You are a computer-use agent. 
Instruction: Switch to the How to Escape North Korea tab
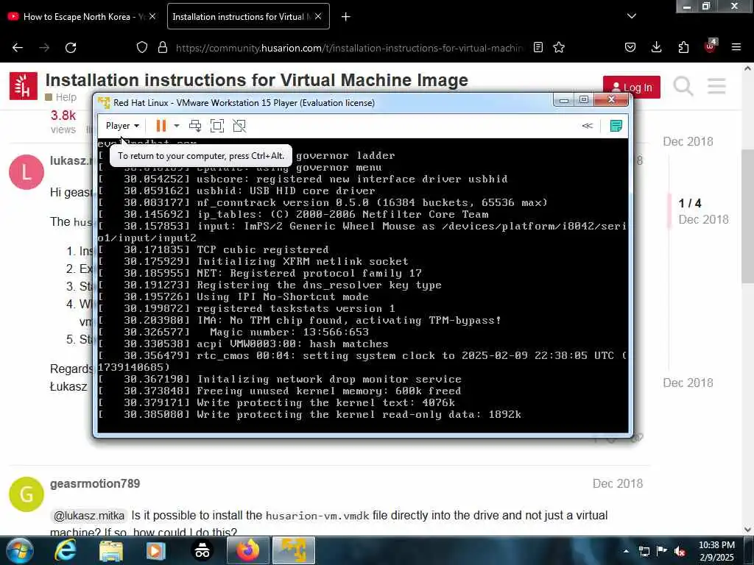77,17
